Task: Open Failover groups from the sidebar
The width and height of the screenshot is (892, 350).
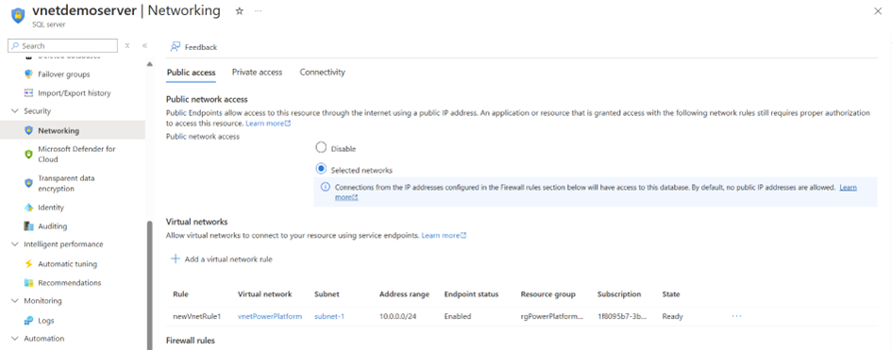Action: click(x=64, y=75)
